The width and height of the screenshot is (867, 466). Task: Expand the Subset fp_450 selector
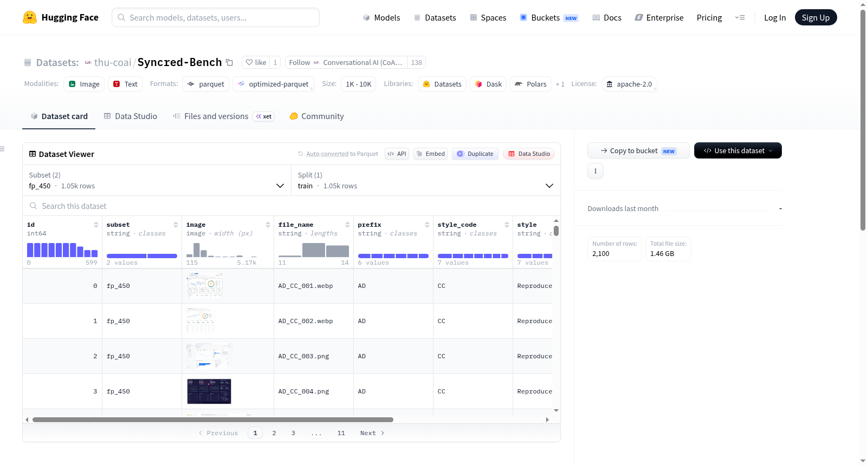tap(157, 180)
